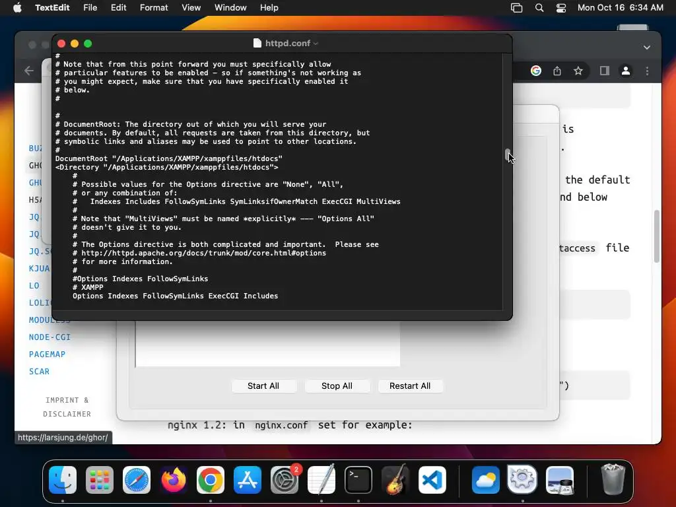
Task: Open System Settings with badge in Dock
Action: pyautogui.click(x=285, y=480)
